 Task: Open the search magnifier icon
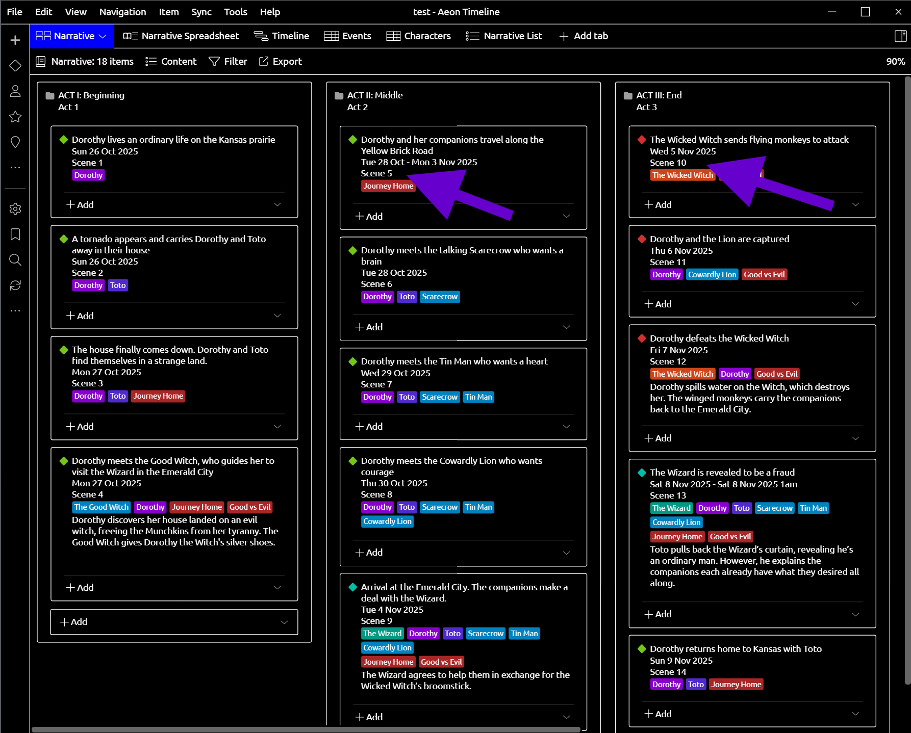pos(15,260)
